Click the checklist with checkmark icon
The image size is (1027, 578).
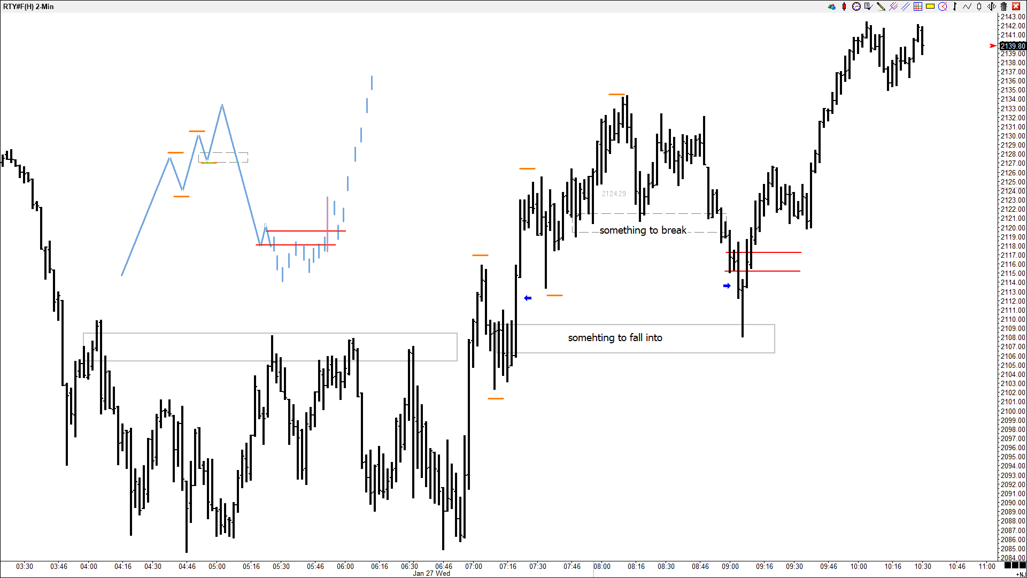(x=868, y=6)
